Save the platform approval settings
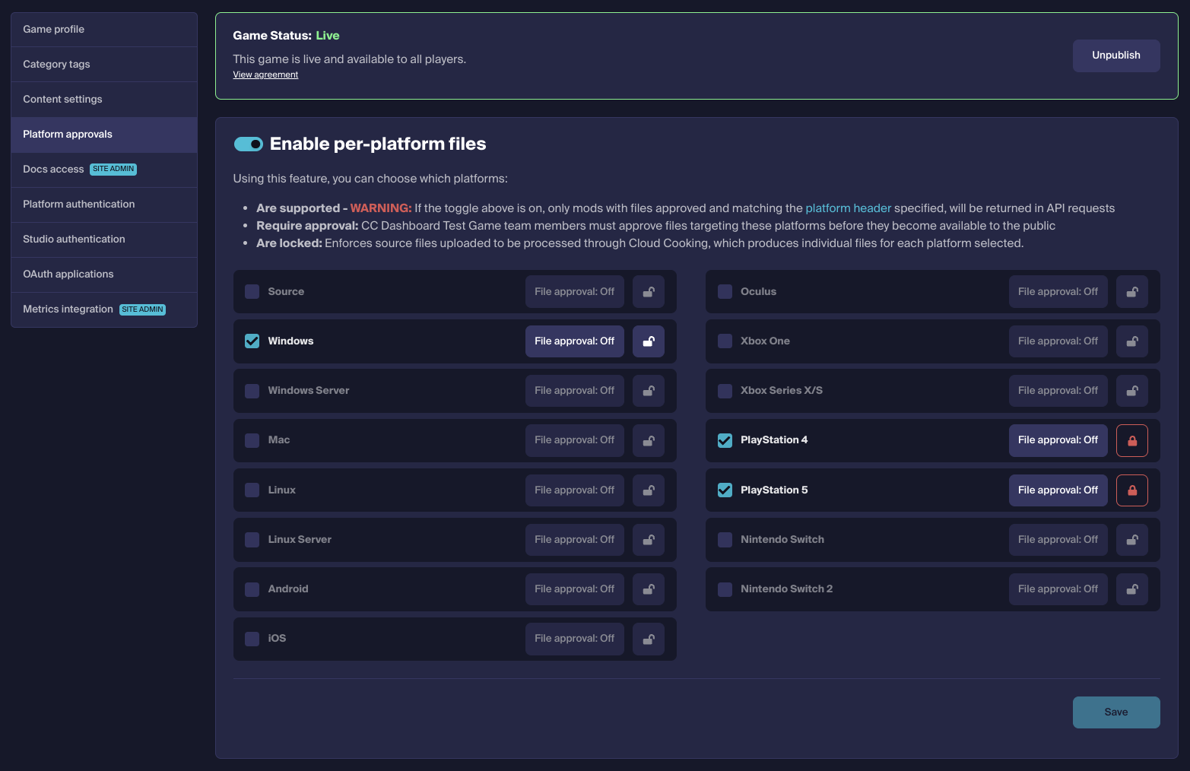This screenshot has height=771, width=1190. click(x=1116, y=712)
